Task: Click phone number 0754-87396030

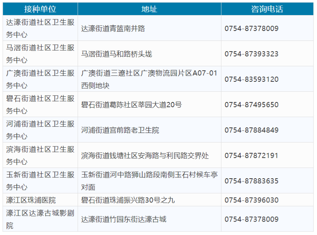Action: click(x=251, y=200)
